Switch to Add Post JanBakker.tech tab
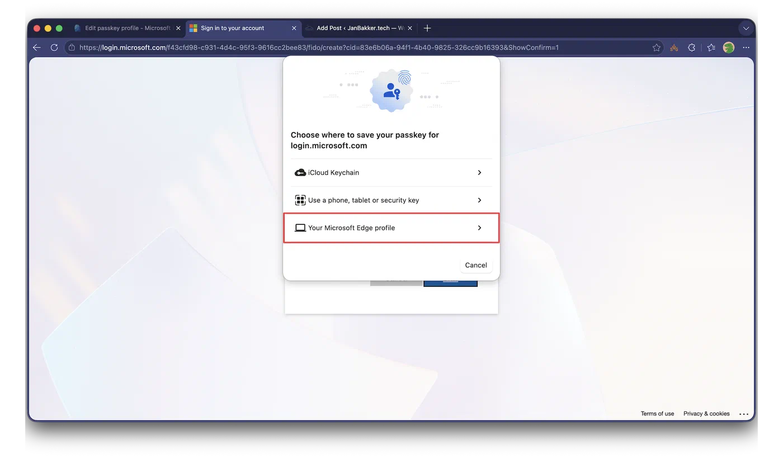 pyautogui.click(x=359, y=28)
